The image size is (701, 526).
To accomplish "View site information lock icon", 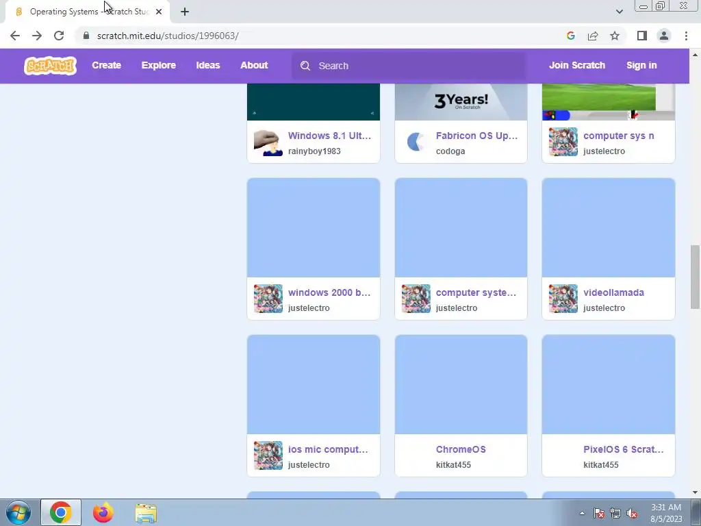I will [86, 36].
